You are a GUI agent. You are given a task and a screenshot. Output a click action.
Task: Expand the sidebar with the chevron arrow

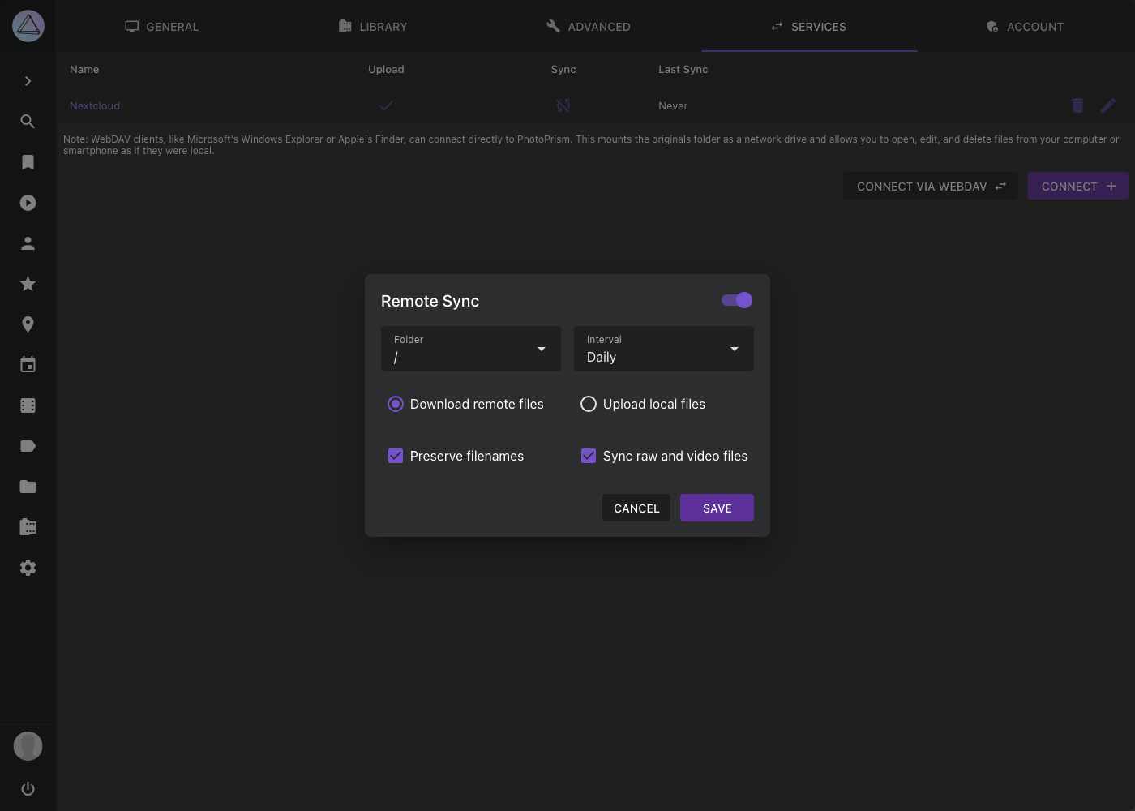point(28,81)
